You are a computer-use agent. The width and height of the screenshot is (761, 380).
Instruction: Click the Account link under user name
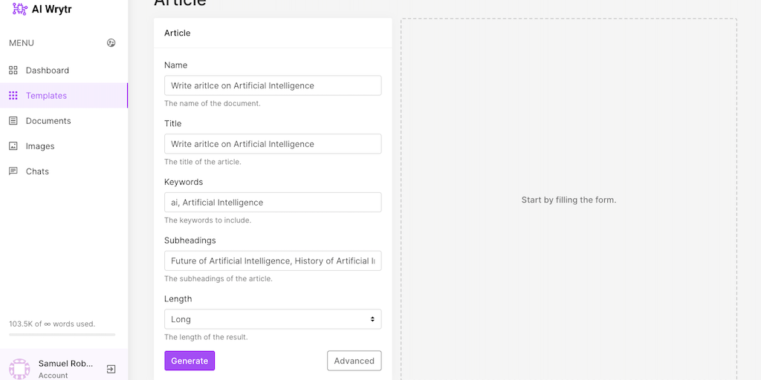point(54,376)
